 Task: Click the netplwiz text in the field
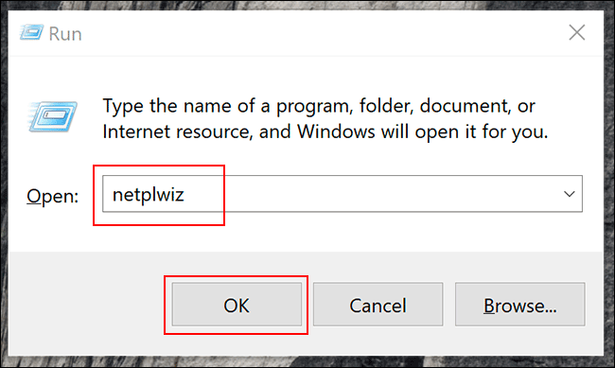(149, 195)
